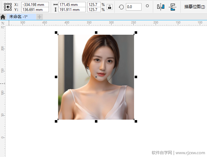This screenshot has width=207, height=157.
Task: Mirror the image horizontally
Action: pyautogui.click(x=161, y=7)
